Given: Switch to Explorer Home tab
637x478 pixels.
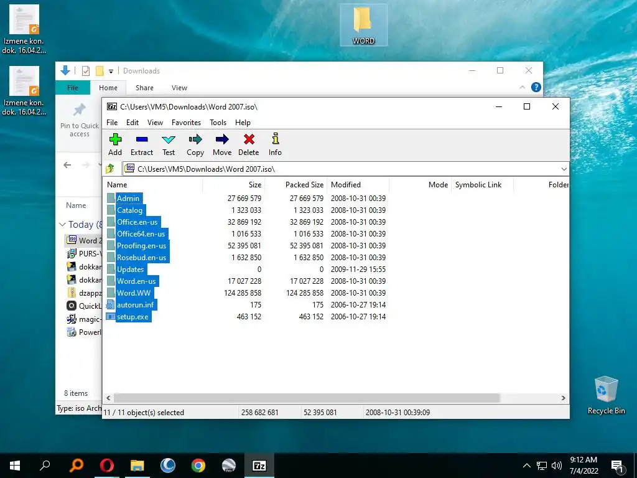Looking at the screenshot, I should pos(108,88).
